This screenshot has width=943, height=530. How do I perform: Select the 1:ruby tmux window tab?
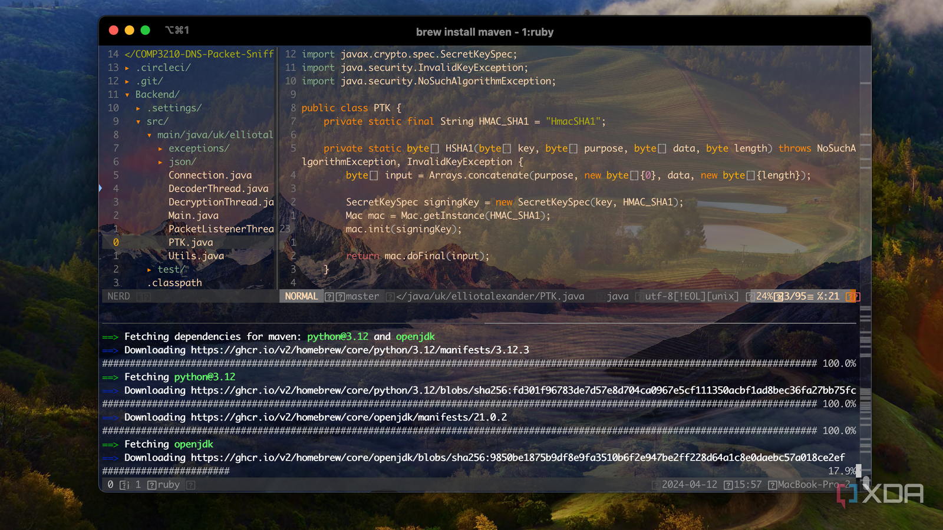tap(167, 485)
